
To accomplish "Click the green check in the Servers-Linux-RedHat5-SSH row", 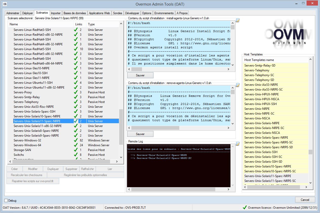I will click(76, 49).
